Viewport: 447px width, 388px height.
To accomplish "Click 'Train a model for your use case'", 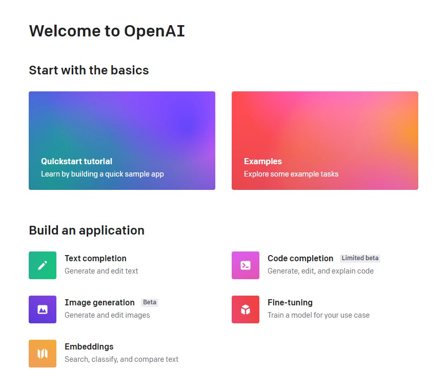I will (x=318, y=315).
